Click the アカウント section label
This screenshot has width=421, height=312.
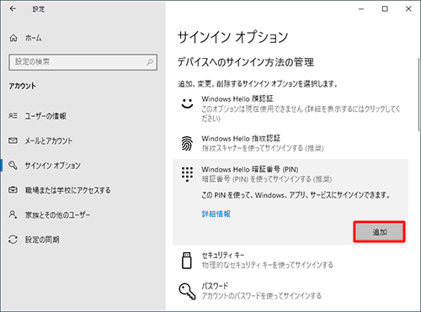(22, 86)
